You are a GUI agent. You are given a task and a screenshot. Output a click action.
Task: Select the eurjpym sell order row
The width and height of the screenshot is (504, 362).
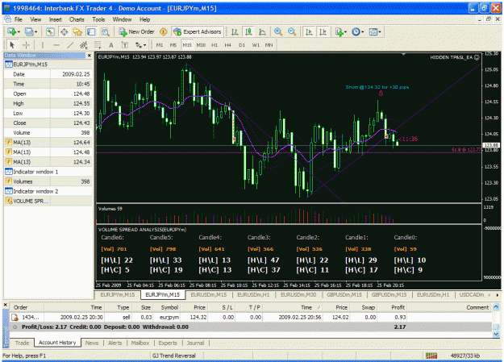click(x=251, y=318)
